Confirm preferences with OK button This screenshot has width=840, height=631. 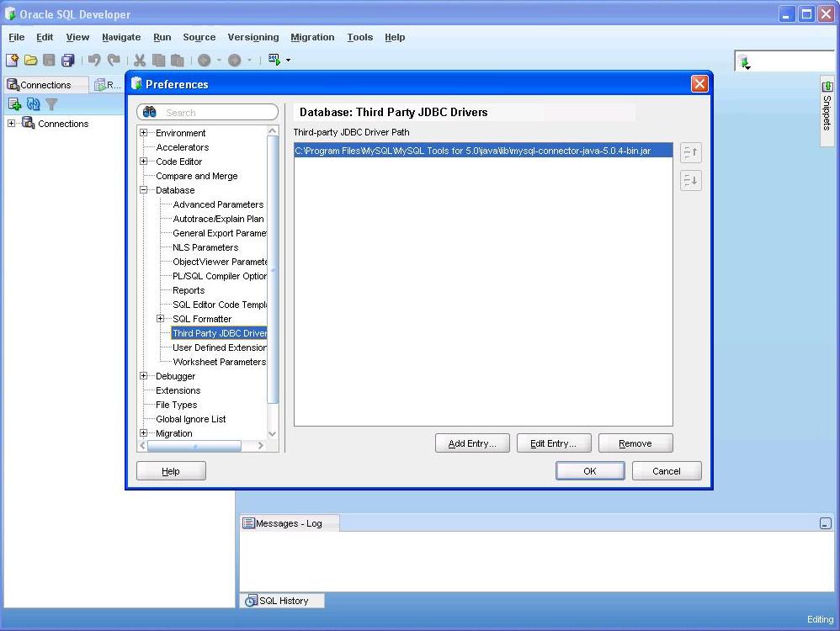coord(590,471)
